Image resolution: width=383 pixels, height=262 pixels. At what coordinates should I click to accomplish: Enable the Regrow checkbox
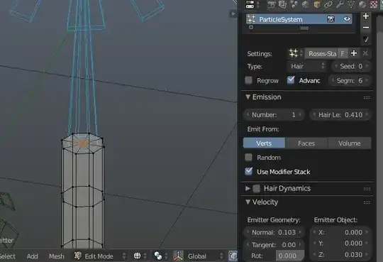(x=248, y=80)
